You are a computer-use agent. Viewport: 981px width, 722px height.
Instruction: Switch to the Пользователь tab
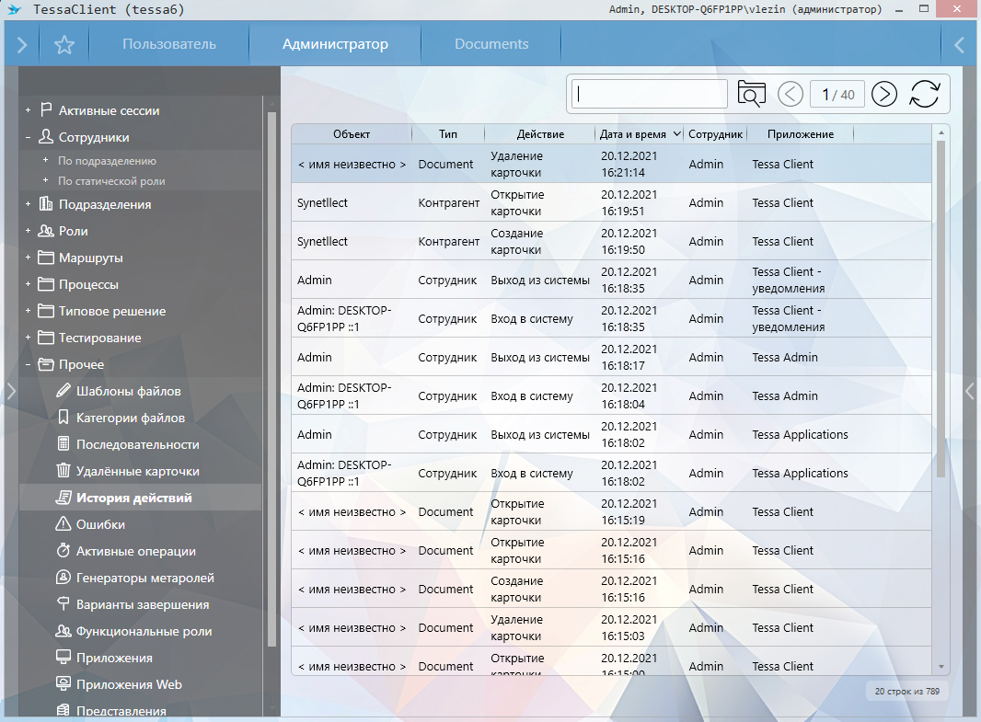coord(169,44)
